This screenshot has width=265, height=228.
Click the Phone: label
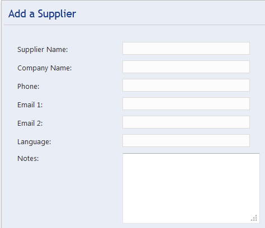coord(28,87)
